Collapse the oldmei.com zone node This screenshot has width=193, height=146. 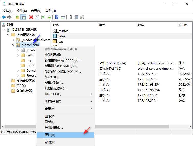tap(13, 45)
